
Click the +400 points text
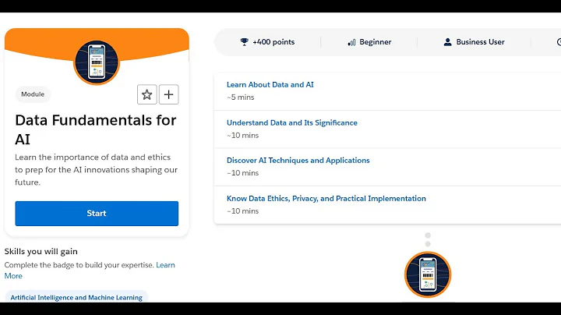(273, 42)
